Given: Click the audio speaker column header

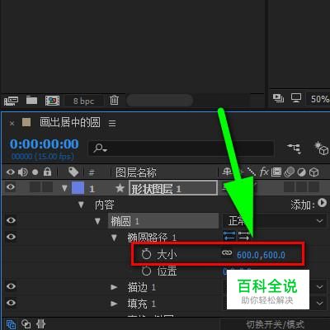Looking at the screenshot, I should click(x=23, y=172).
